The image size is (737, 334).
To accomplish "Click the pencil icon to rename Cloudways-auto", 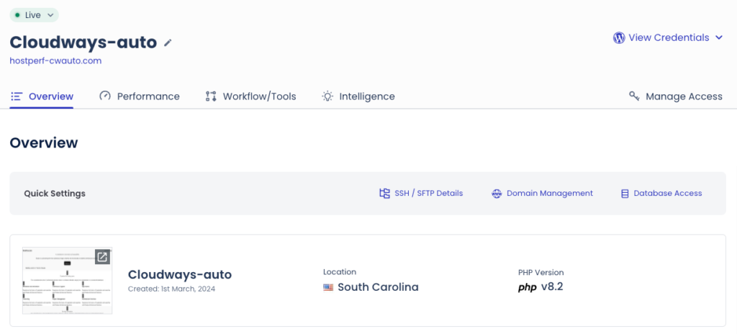I will pyautogui.click(x=168, y=42).
